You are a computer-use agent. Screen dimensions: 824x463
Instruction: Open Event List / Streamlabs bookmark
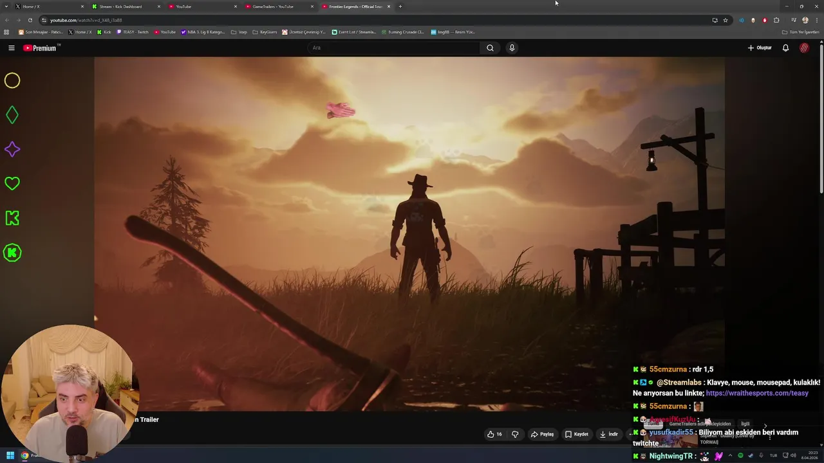(x=353, y=32)
